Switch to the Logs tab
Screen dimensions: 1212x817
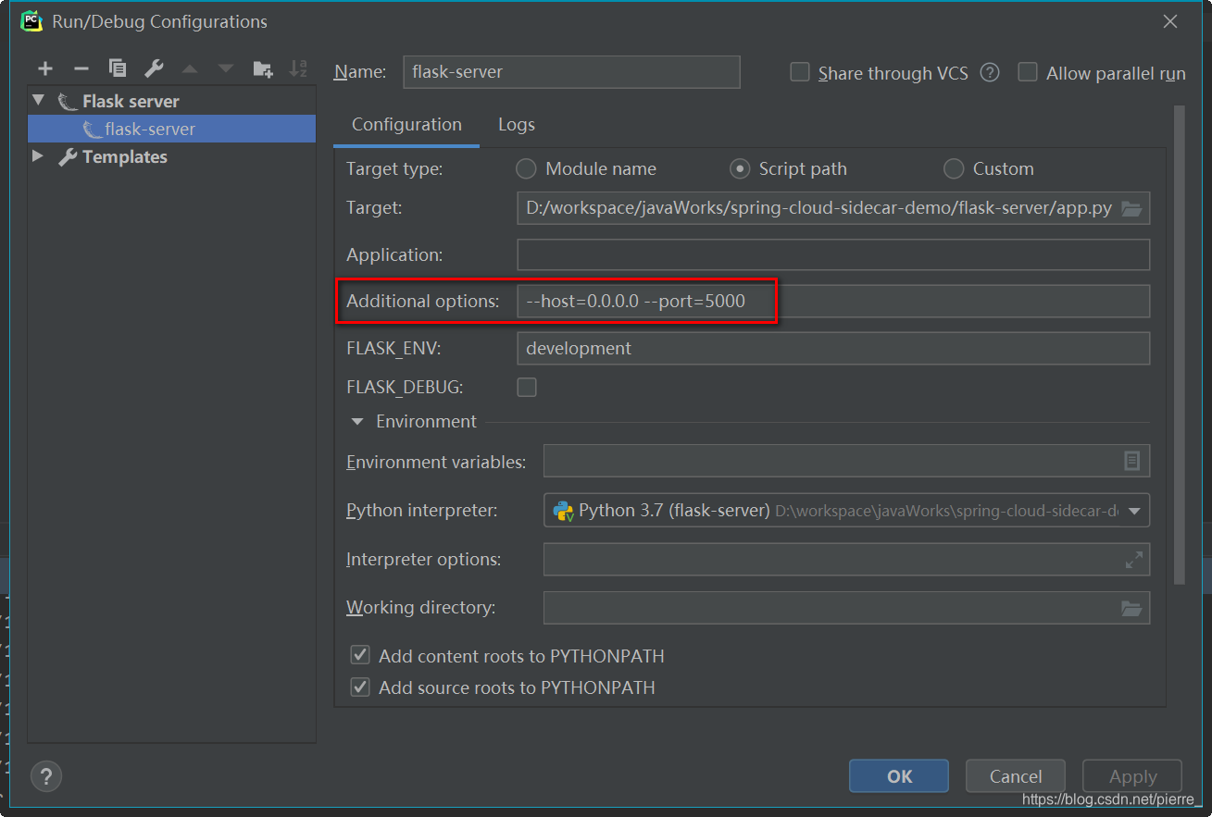click(517, 125)
